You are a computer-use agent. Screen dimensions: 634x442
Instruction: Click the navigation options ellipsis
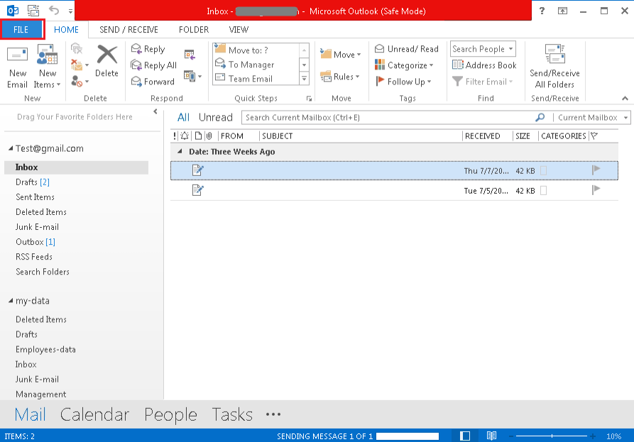click(x=273, y=414)
